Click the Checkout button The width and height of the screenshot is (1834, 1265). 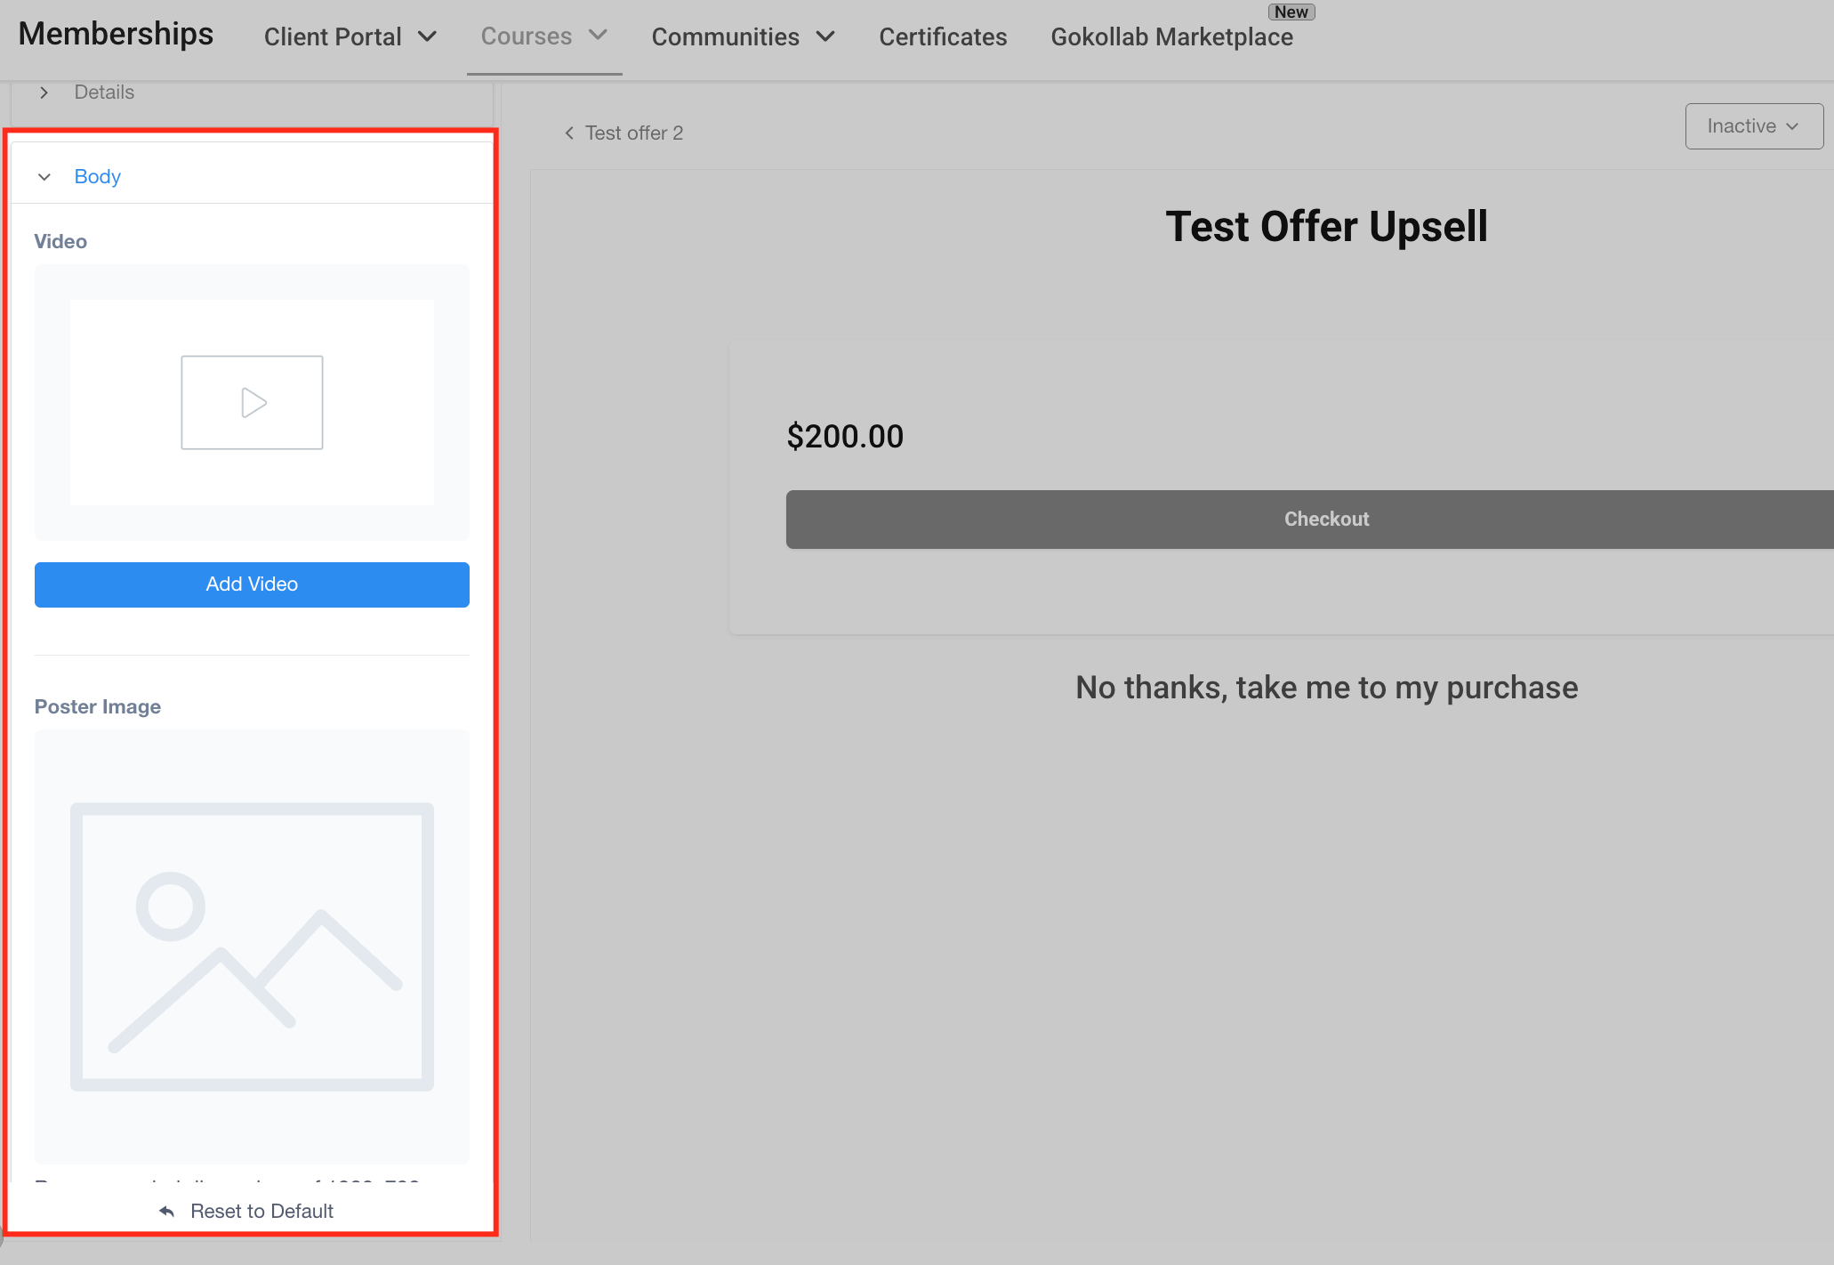(1325, 520)
